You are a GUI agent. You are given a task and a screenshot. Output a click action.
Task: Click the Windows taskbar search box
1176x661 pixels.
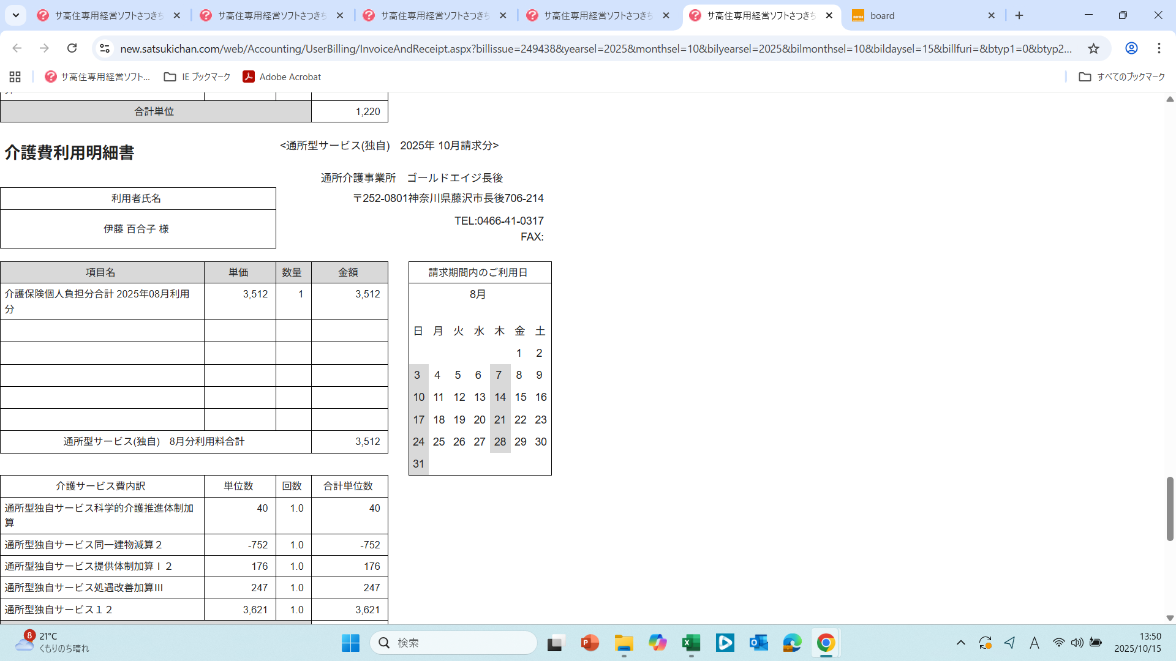454,643
